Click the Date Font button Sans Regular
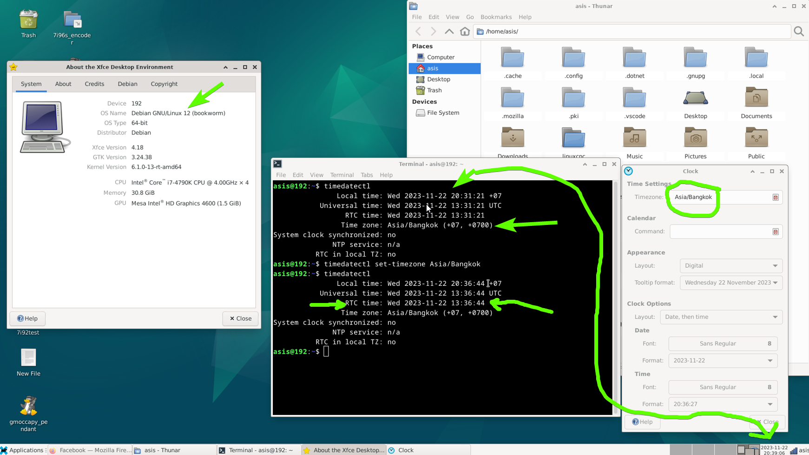The width and height of the screenshot is (809, 455). [x=723, y=344]
